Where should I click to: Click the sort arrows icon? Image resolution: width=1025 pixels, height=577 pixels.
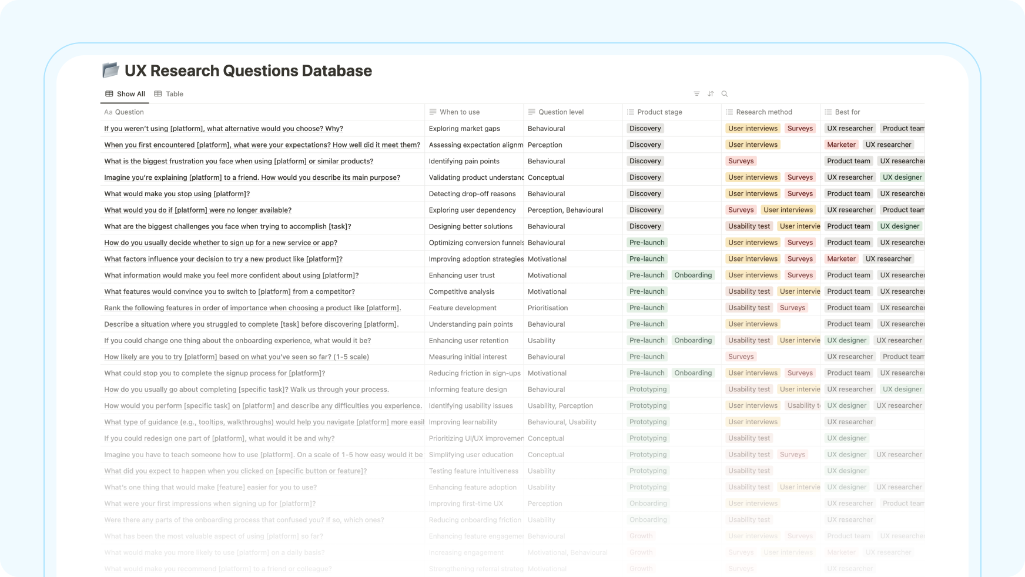click(x=711, y=94)
